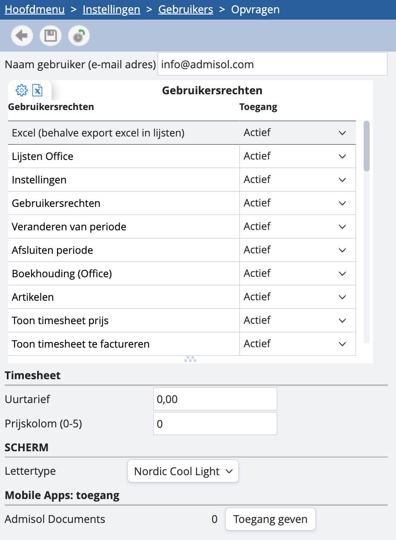
Task: Open the Artikelen access dropdown
Action: (x=342, y=297)
